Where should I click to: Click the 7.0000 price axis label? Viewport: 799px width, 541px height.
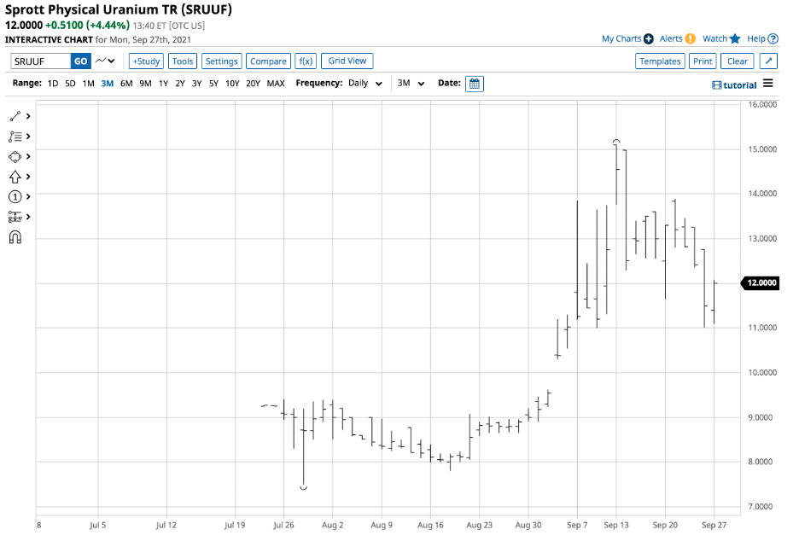(761, 506)
